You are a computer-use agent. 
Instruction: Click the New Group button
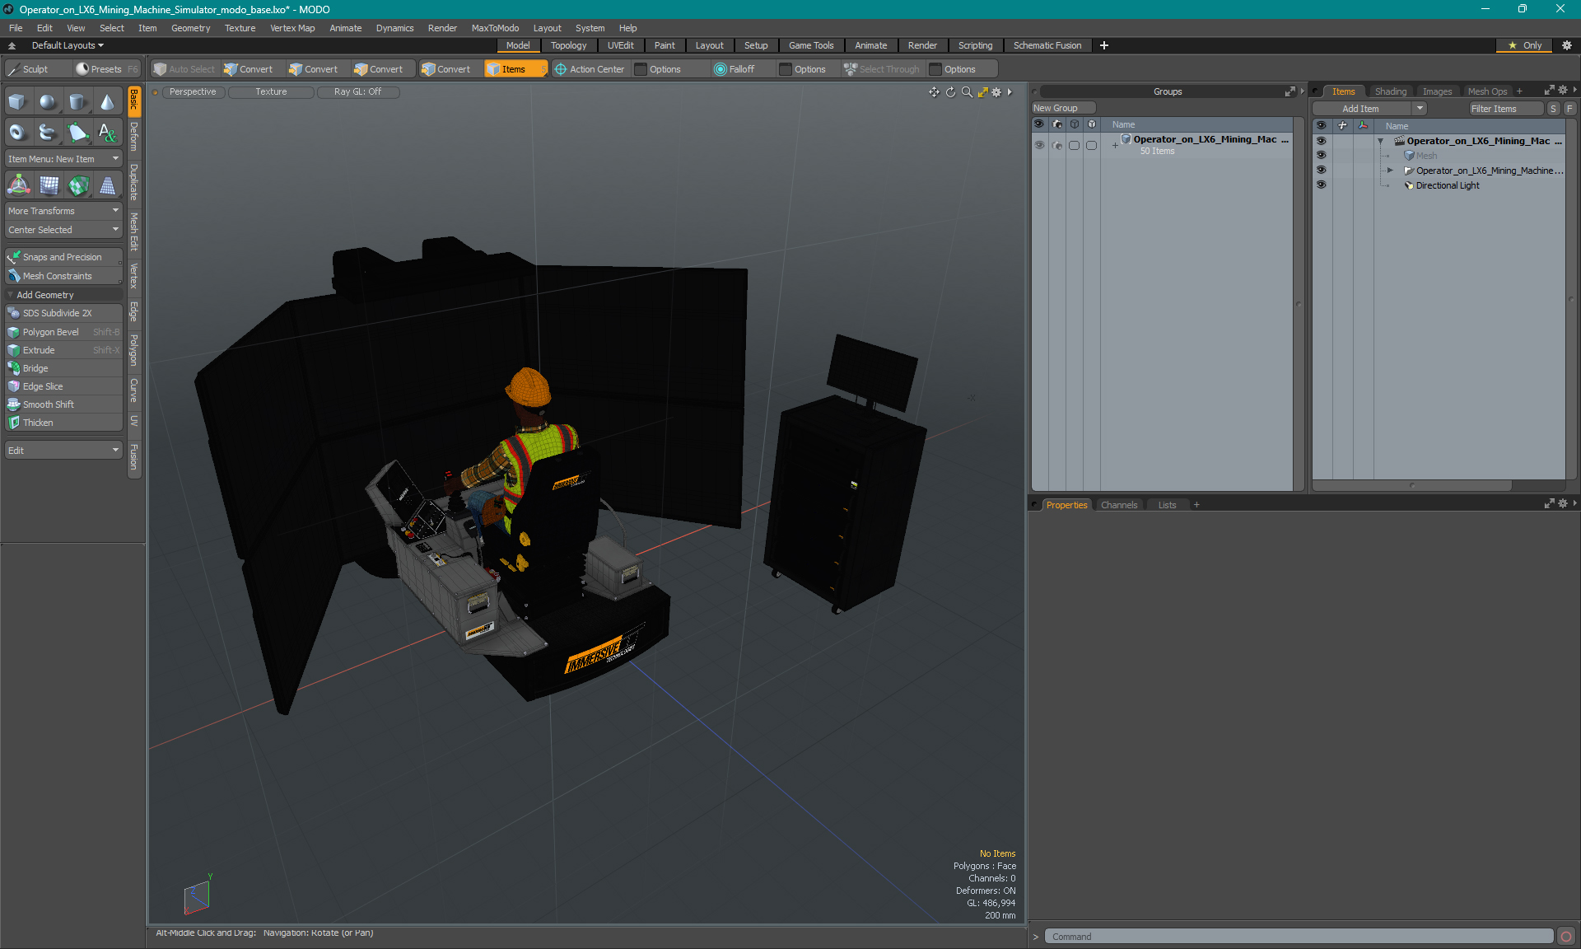[1063, 108]
